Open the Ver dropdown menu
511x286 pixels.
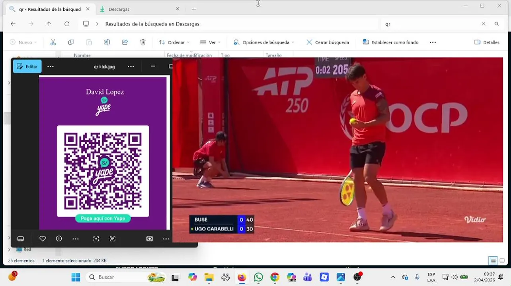pos(210,42)
